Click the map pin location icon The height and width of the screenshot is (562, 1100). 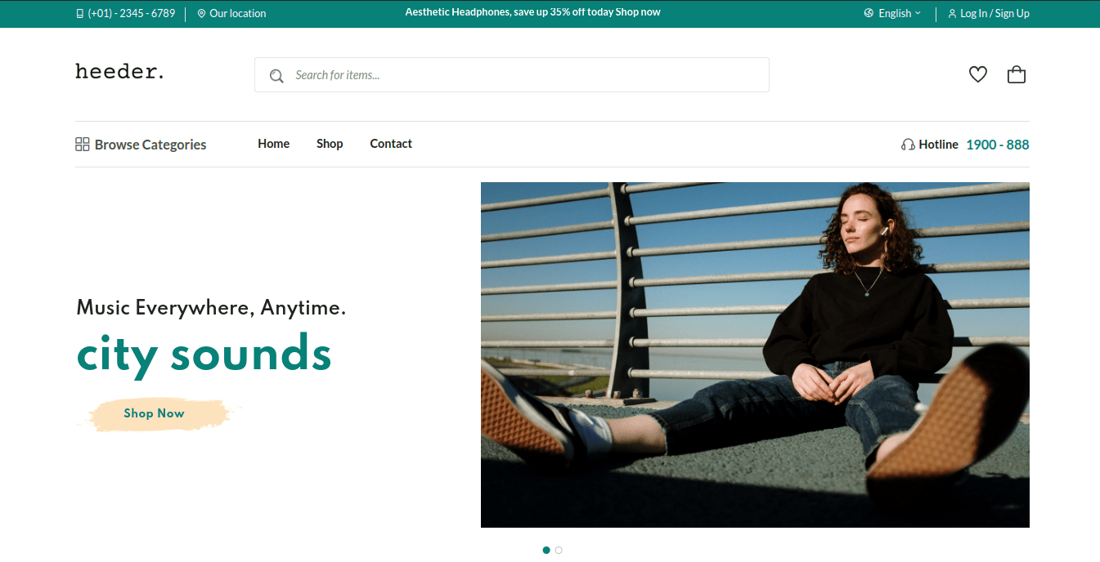click(x=201, y=13)
